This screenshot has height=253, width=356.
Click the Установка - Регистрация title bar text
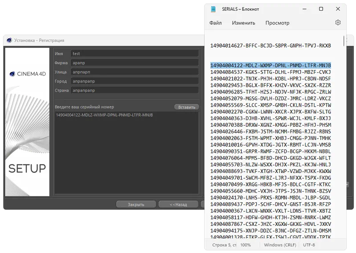pyautogui.click(x=39, y=40)
